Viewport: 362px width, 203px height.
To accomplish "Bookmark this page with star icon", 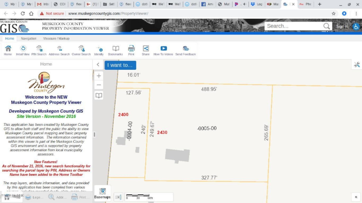I will (334, 13).
